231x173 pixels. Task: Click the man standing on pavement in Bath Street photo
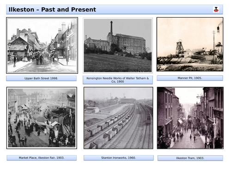point(15,61)
